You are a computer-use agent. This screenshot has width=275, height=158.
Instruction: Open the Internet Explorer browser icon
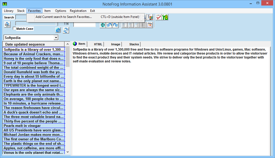click(58, 30)
